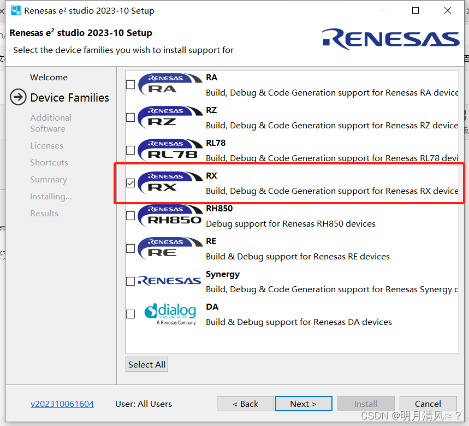Select the Welcome step in sidebar

point(49,77)
